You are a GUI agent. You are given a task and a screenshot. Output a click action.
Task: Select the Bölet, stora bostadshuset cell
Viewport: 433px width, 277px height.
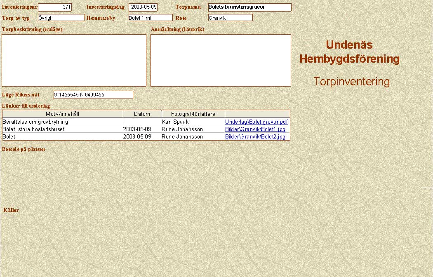[x=34, y=129]
